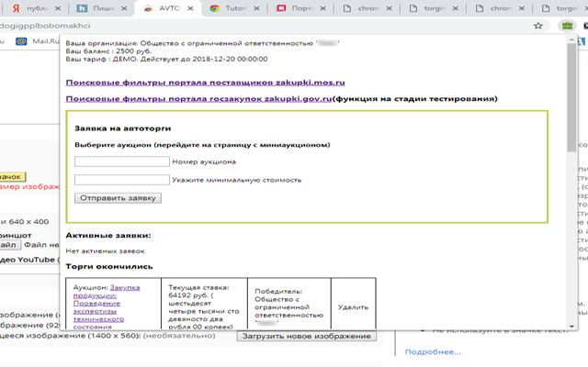Click the Habr tab favicon

pos(82,8)
